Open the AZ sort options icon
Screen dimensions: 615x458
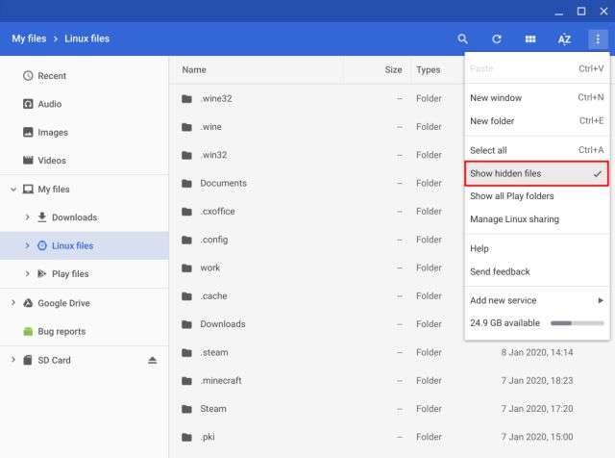(564, 39)
